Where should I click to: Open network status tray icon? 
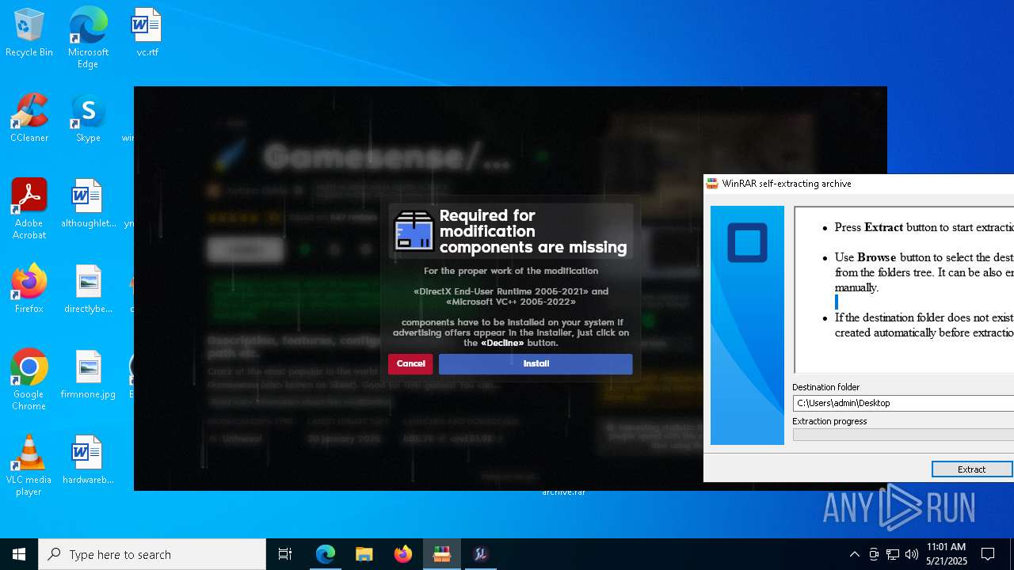[893, 554]
